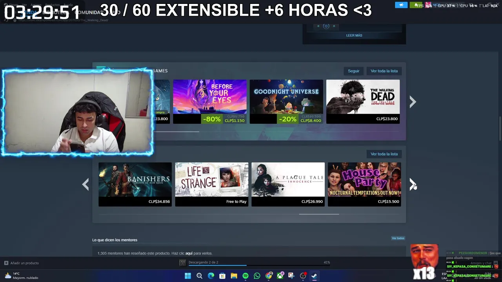The image size is (502, 282).
Task: Open Ver toda la lista for the lower row
Action: pos(384,154)
